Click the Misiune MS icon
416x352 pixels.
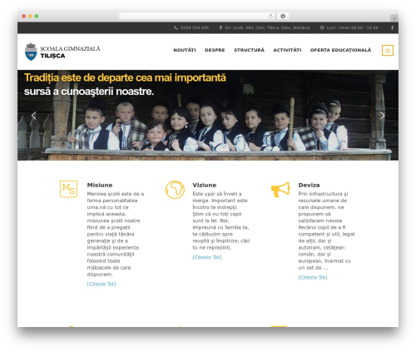68,189
